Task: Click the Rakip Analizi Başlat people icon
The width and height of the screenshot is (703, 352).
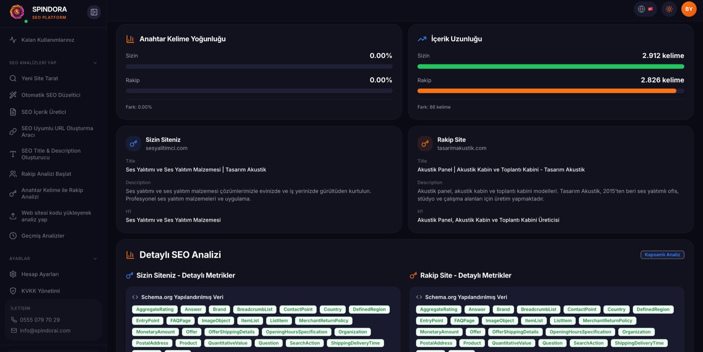Action: tap(13, 174)
